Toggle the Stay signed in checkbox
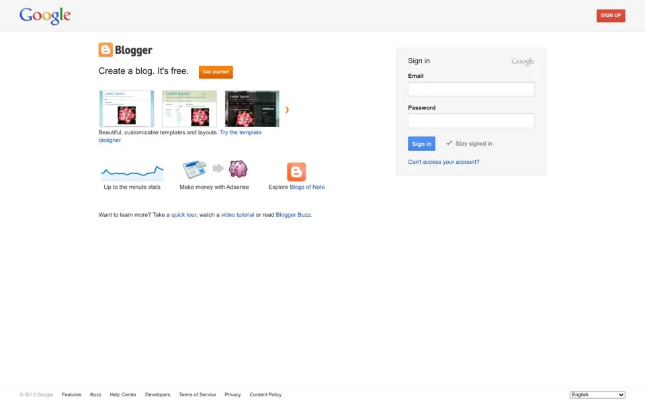 click(x=449, y=143)
